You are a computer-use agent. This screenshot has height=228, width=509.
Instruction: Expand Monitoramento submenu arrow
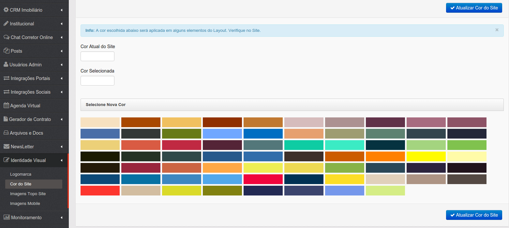(x=62, y=218)
